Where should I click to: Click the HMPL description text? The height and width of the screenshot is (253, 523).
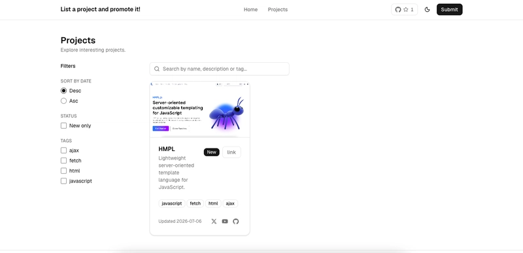(176, 173)
